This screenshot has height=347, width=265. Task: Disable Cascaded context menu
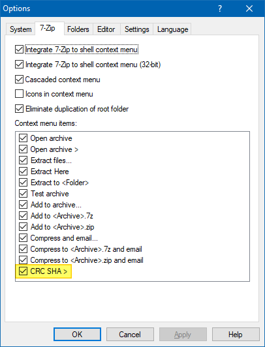tap(20, 79)
